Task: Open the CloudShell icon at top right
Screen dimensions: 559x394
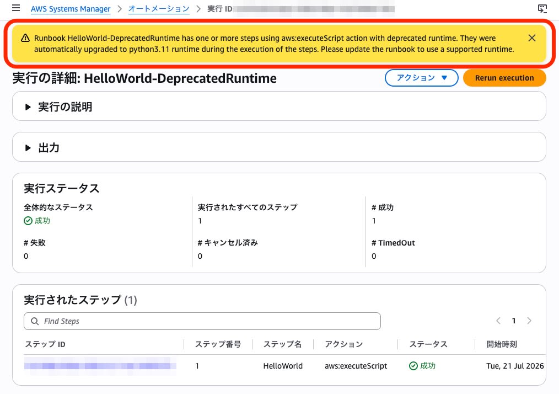Action: [x=542, y=9]
